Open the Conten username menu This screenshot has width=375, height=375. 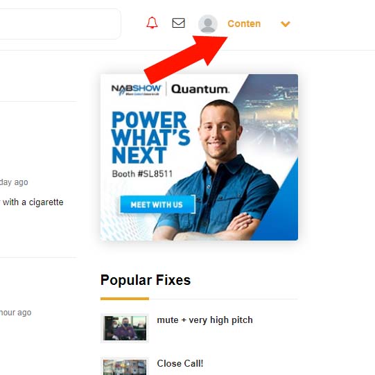click(x=244, y=24)
